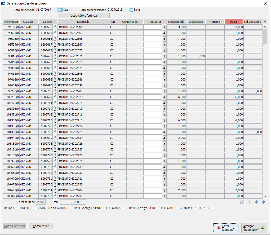271x235 pixels.
Task: Expand dropdown arrow beside code 6202663
Action: (55, 35)
